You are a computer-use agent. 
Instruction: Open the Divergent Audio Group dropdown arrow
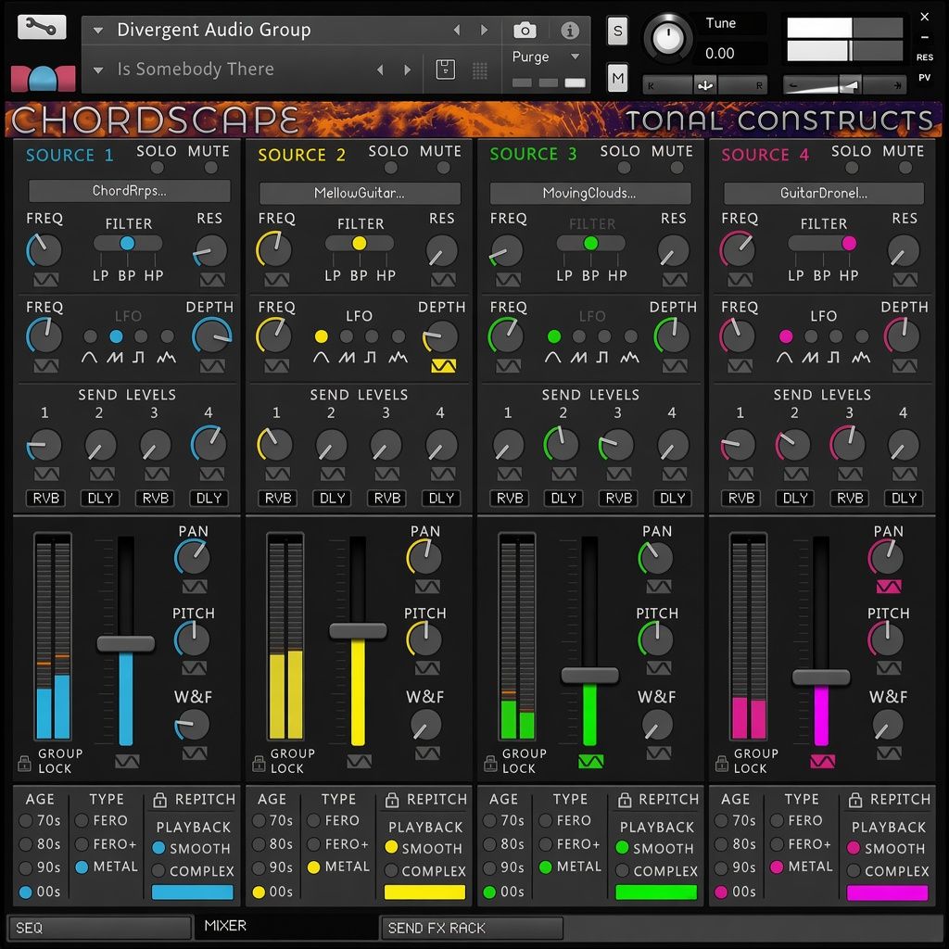pos(98,30)
